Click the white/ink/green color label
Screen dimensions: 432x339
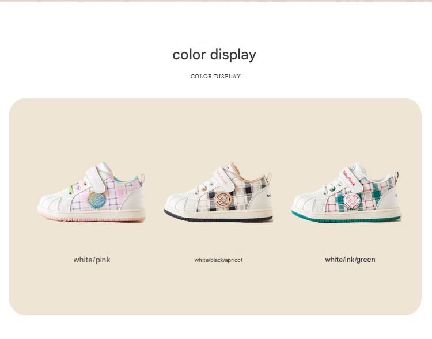click(350, 260)
